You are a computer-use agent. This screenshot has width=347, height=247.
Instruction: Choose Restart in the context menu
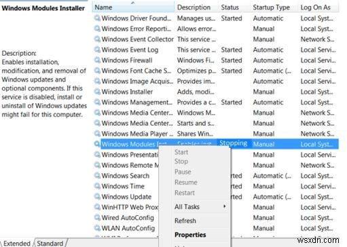pos(185,193)
